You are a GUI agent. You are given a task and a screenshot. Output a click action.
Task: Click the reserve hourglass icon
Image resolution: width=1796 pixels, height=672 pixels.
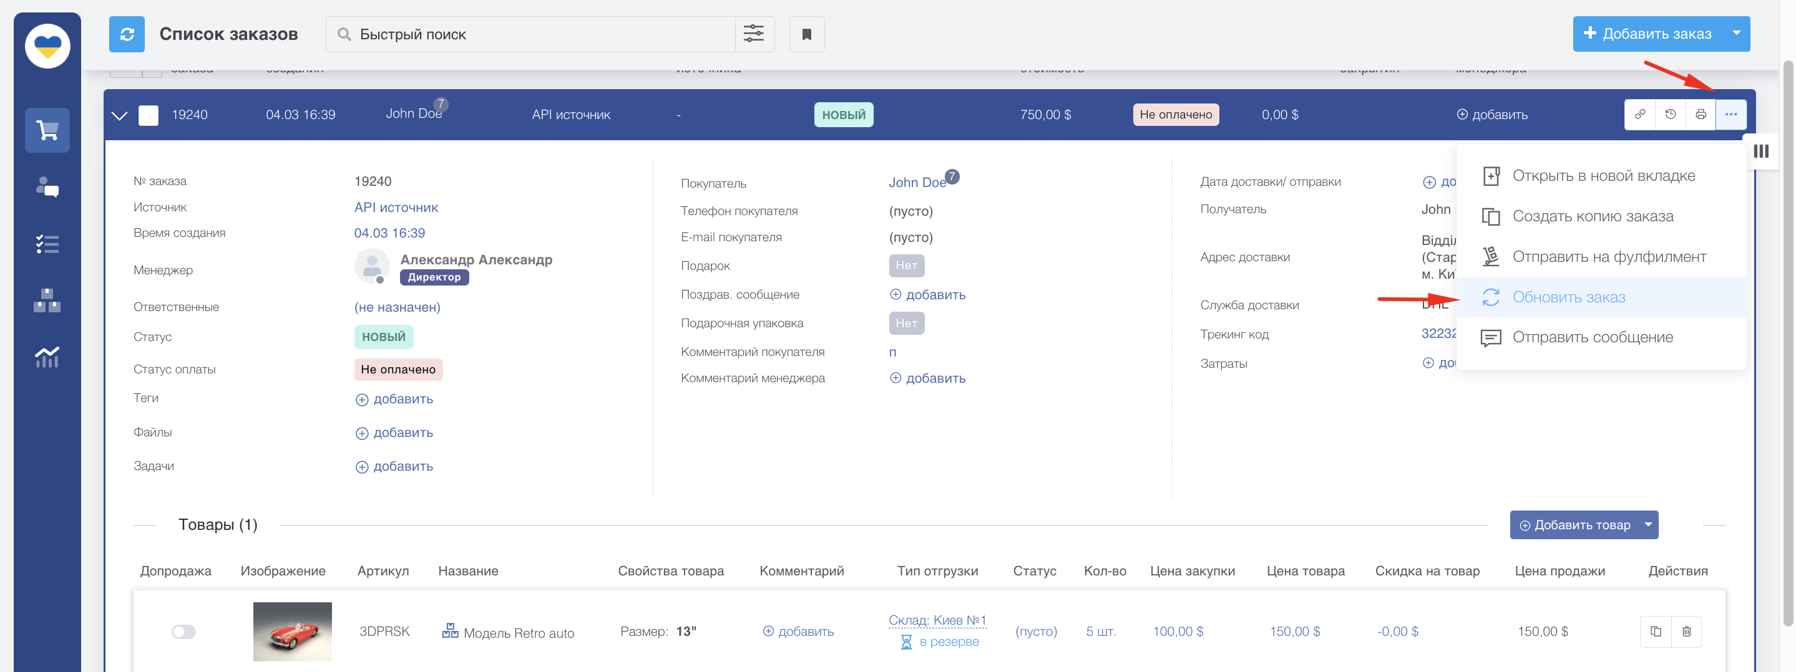[906, 642]
